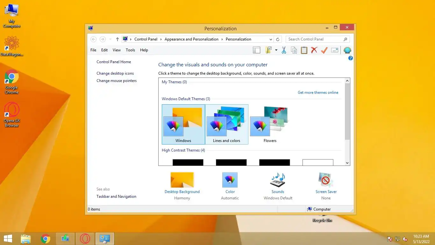Open Taskbar and Navigation link

(x=116, y=197)
